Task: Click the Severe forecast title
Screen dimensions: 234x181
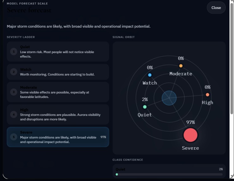Action: point(29,10)
